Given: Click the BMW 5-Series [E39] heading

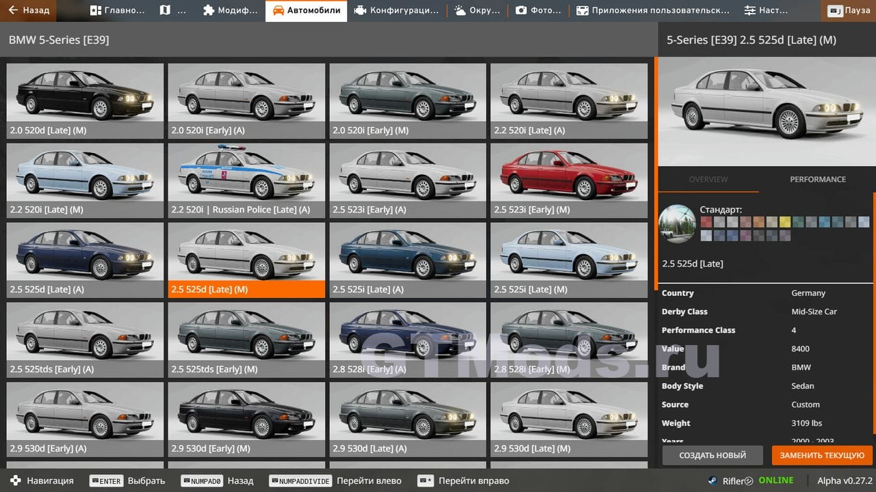Looking at the screenshot, I should click(59, 40).
